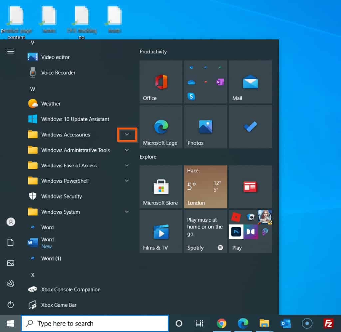Open Xbox Console Companion

pos(78,289)
